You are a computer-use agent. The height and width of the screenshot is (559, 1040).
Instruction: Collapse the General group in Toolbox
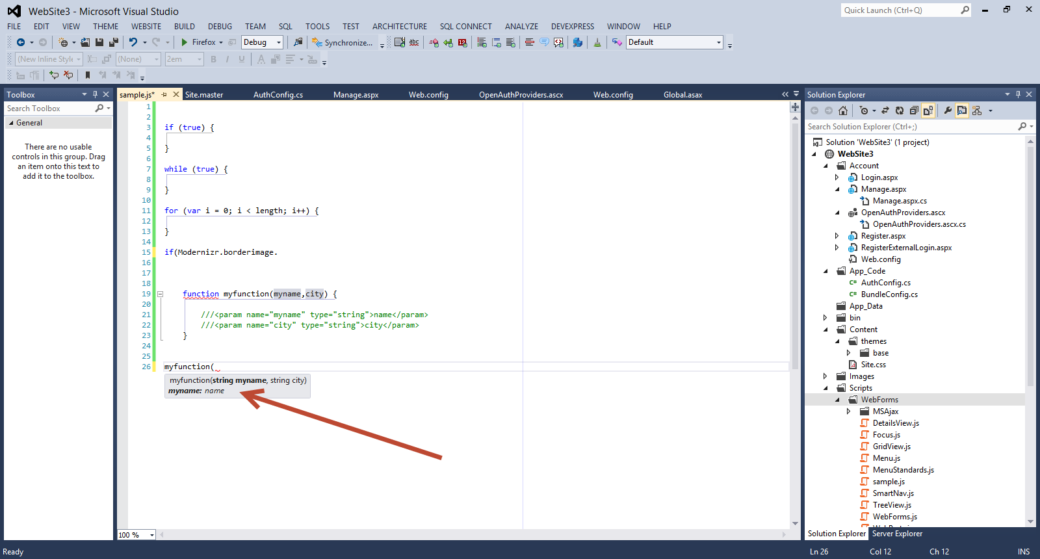(11, 123)
